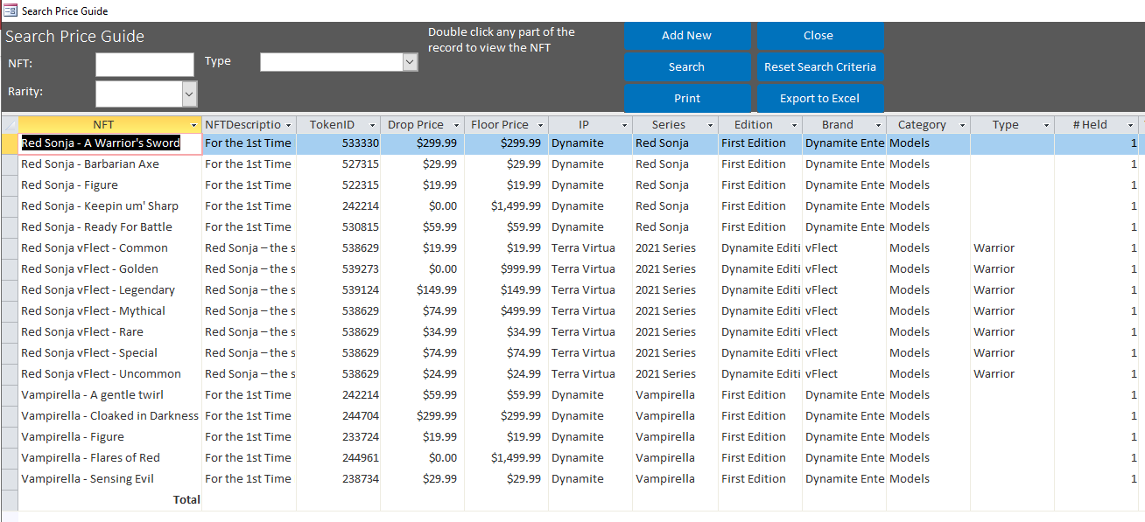Viewport: 1145px width, 522px height.
Task: Open the TokenID column filter arrow
Action: (372, 125)
